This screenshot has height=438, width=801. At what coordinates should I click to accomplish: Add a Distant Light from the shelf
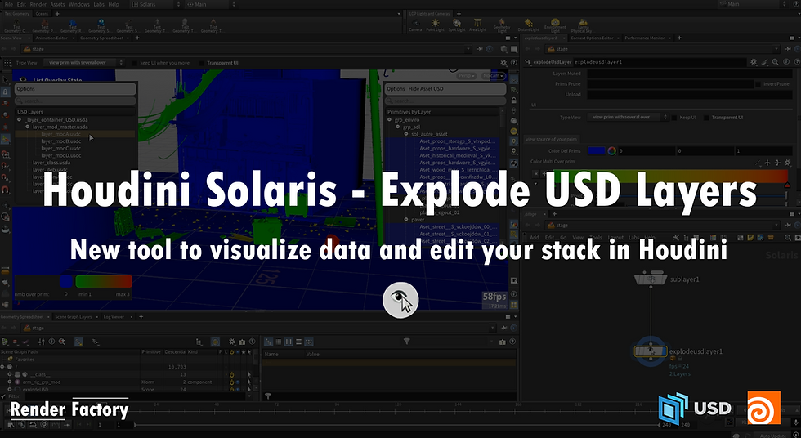point(528,25)
